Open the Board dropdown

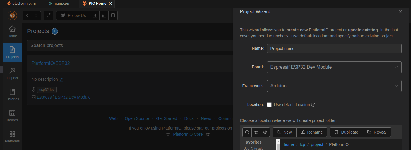(334, 67)
